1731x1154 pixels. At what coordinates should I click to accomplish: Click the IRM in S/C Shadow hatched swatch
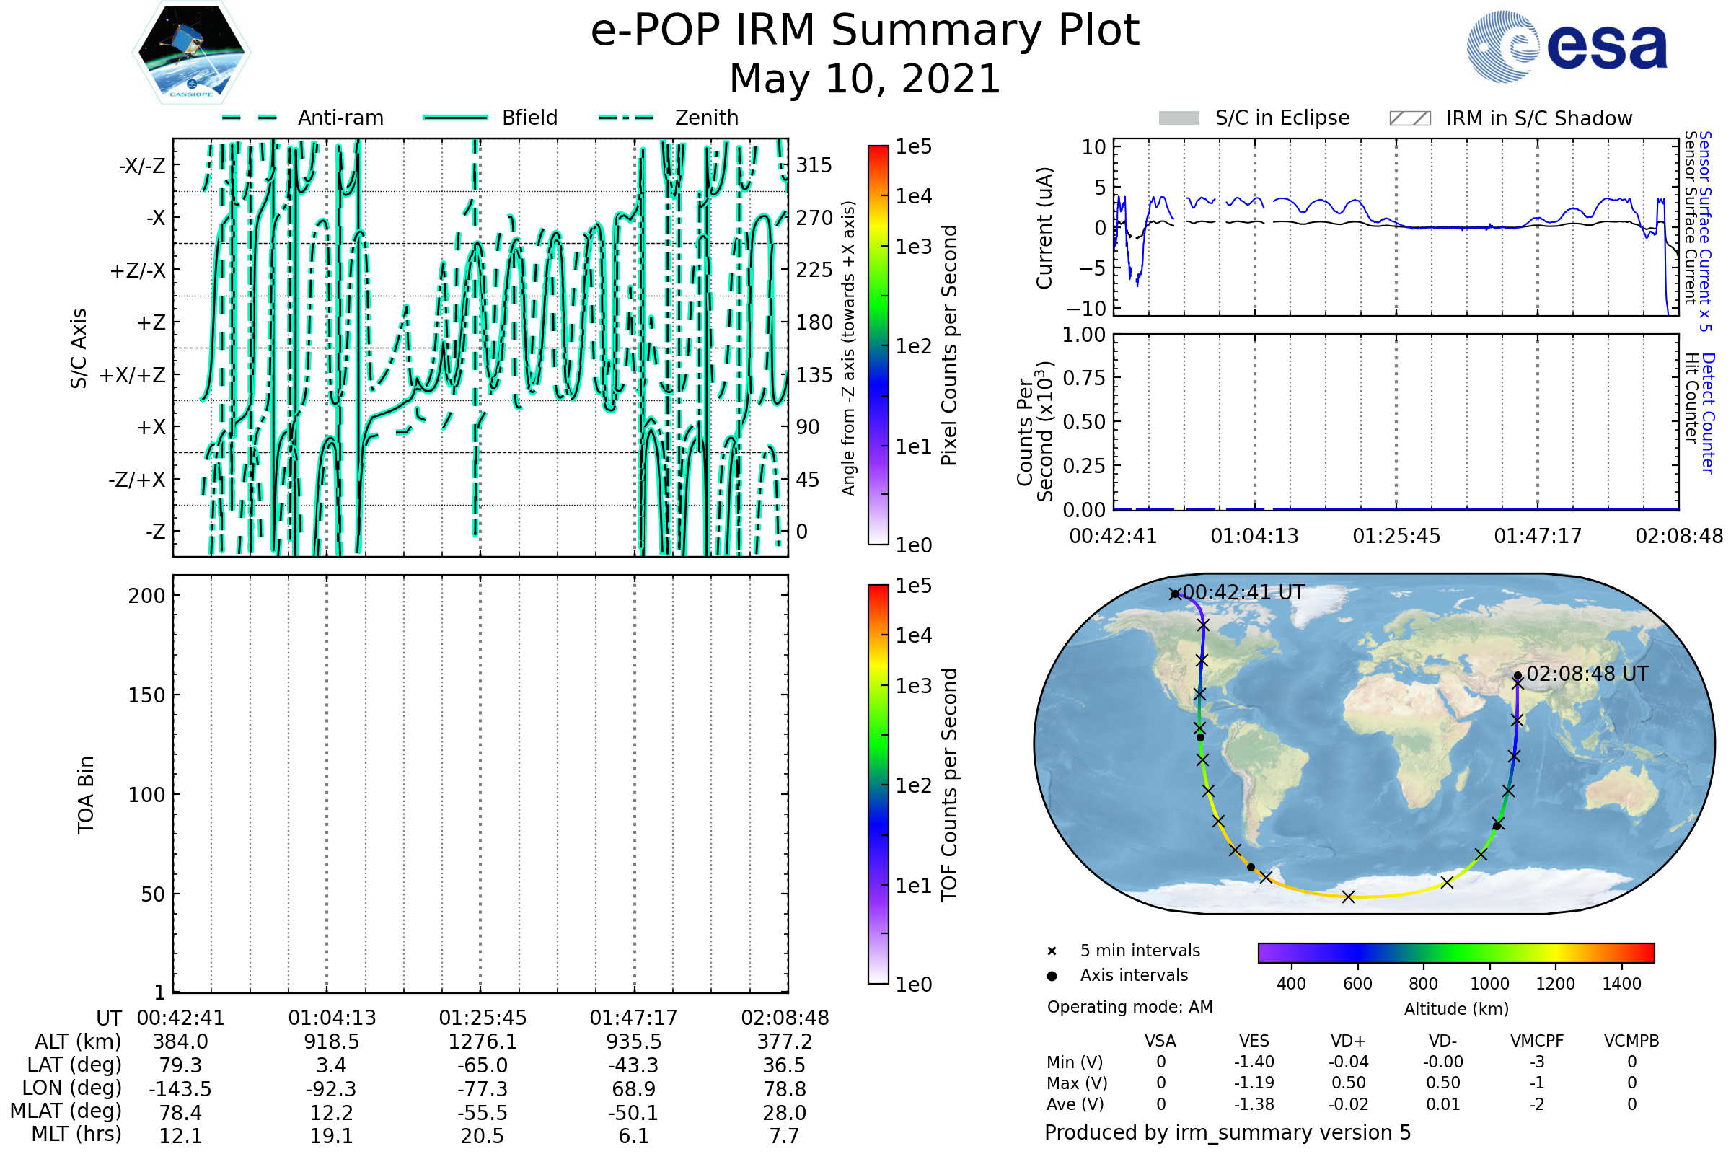click(x=1409, y=118)
